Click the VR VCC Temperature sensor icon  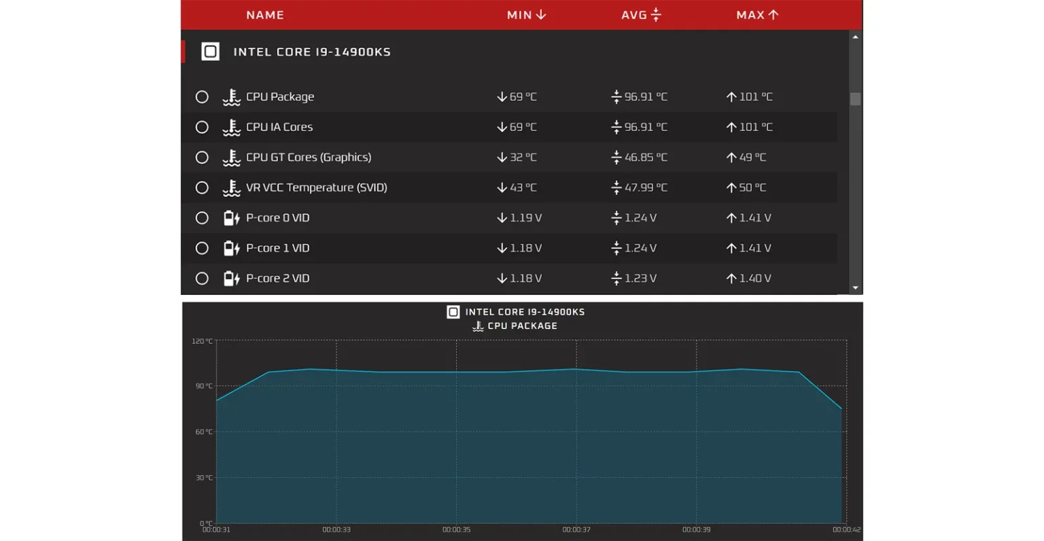coord(231,188)
